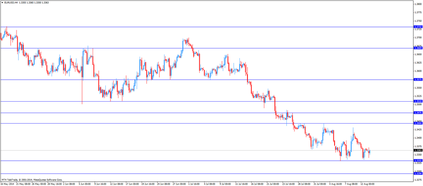Click the 1.3550 price scale label
The image size is (423, 186).
[x=418, y=88]
